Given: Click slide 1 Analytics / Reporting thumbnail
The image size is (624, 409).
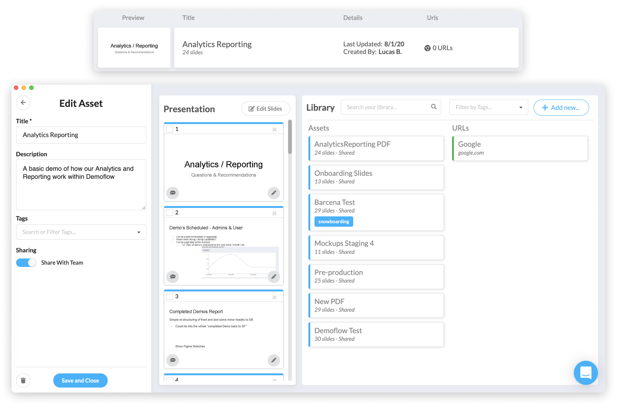Looking at the screenshot, I should pyautogui.click(x=224, y=167).
